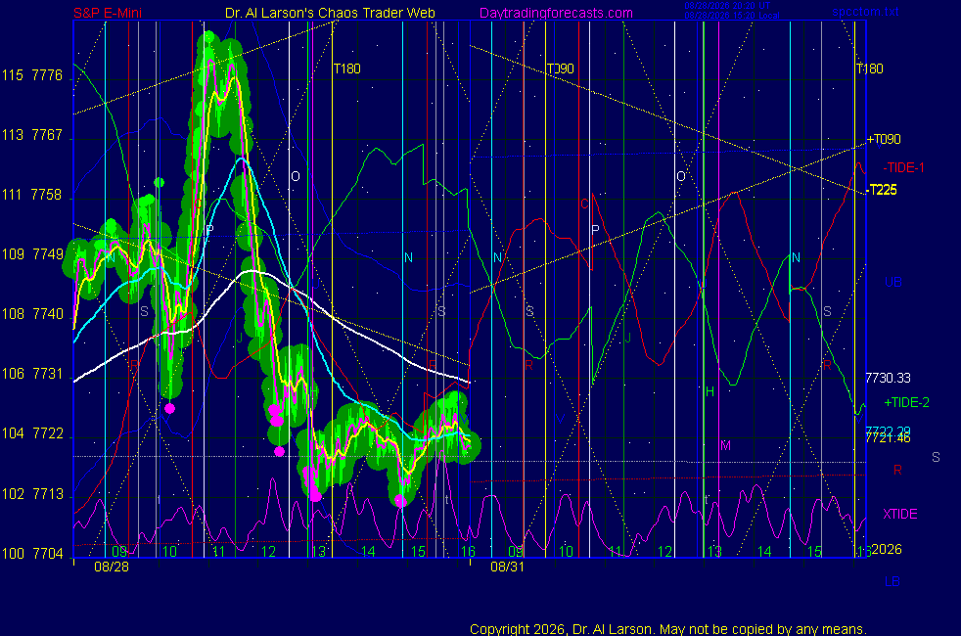Click the hour '10' tick under 08/31

tap(566, 552)
